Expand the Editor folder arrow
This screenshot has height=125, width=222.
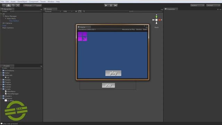pyautogui.click(x=1, y=73)
